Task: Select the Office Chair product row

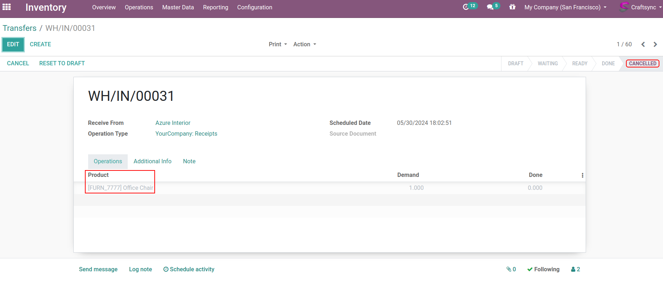Action: tap(121, 188)
